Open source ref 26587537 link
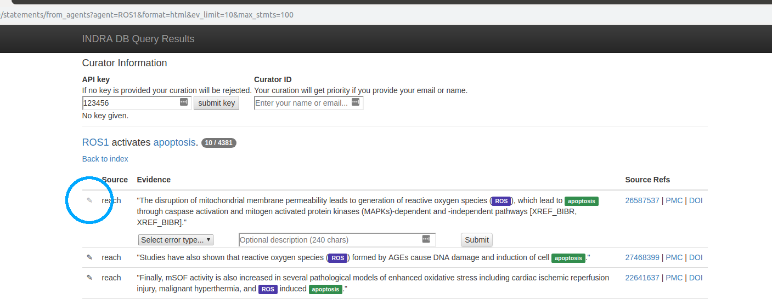Image resolution: width=772 pixels, height=299 pixels. 642,200
